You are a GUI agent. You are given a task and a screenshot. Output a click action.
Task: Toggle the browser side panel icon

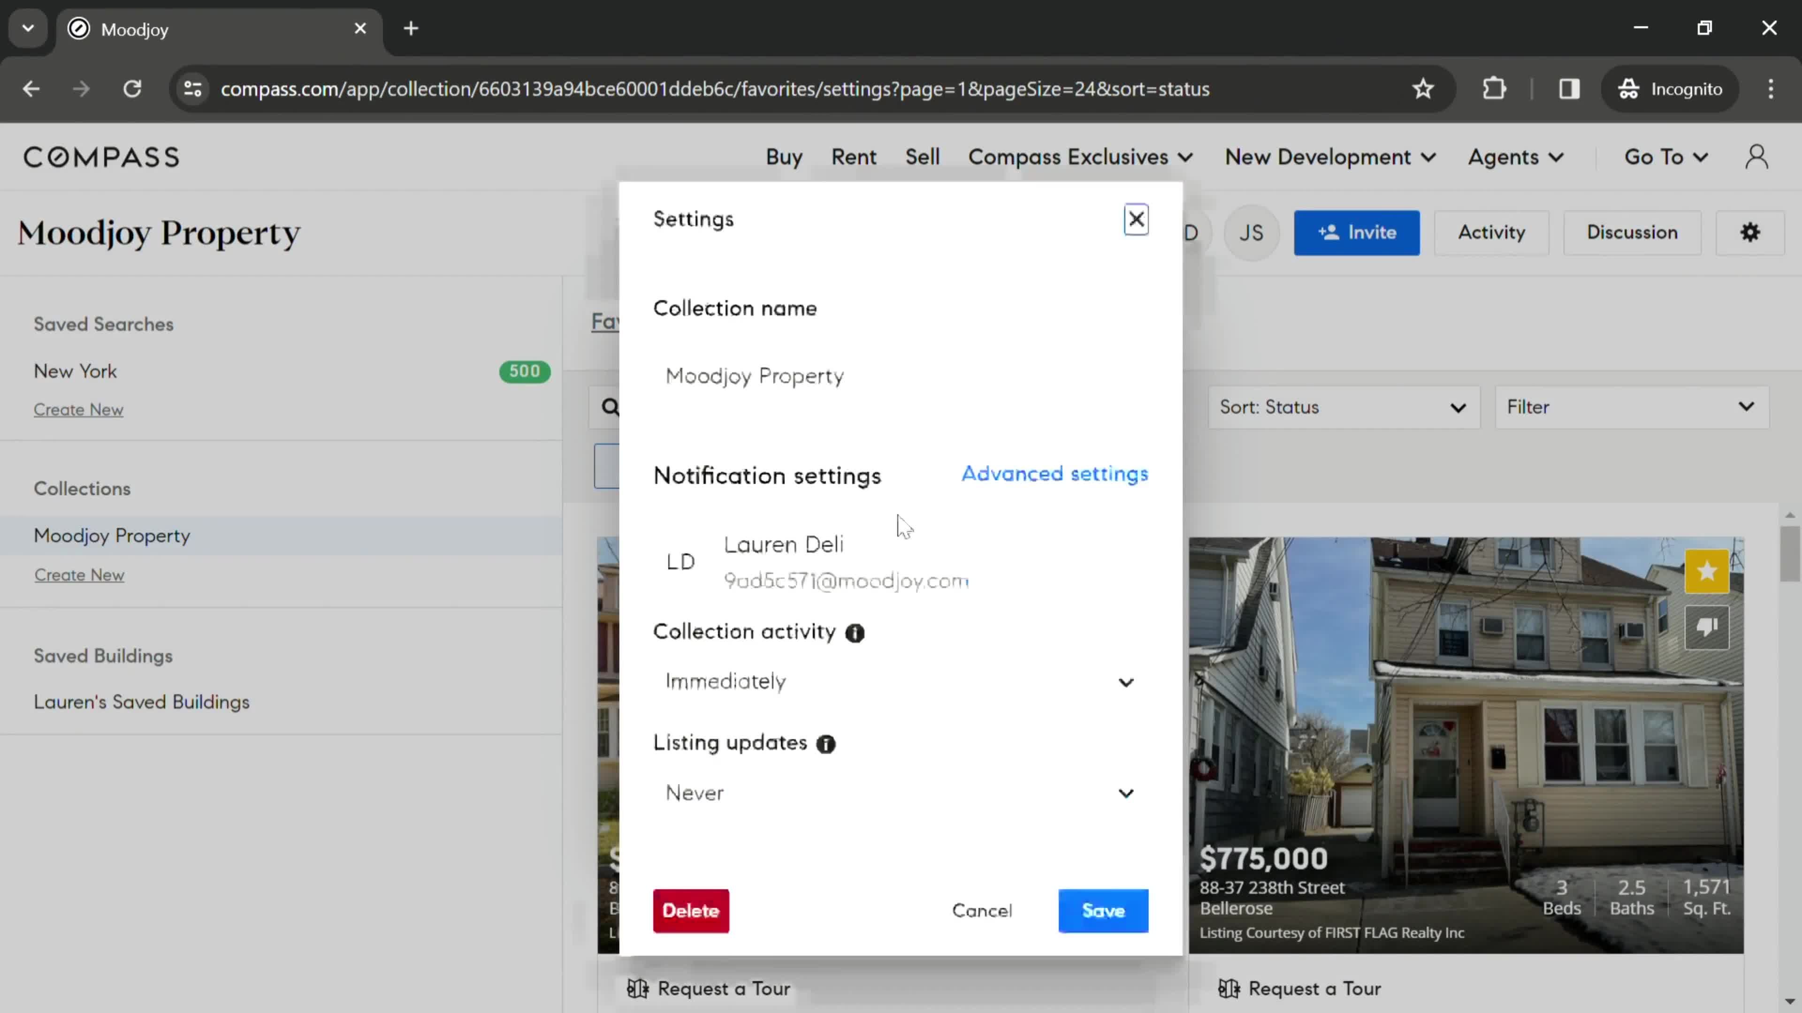click(x=1569, y=89)
